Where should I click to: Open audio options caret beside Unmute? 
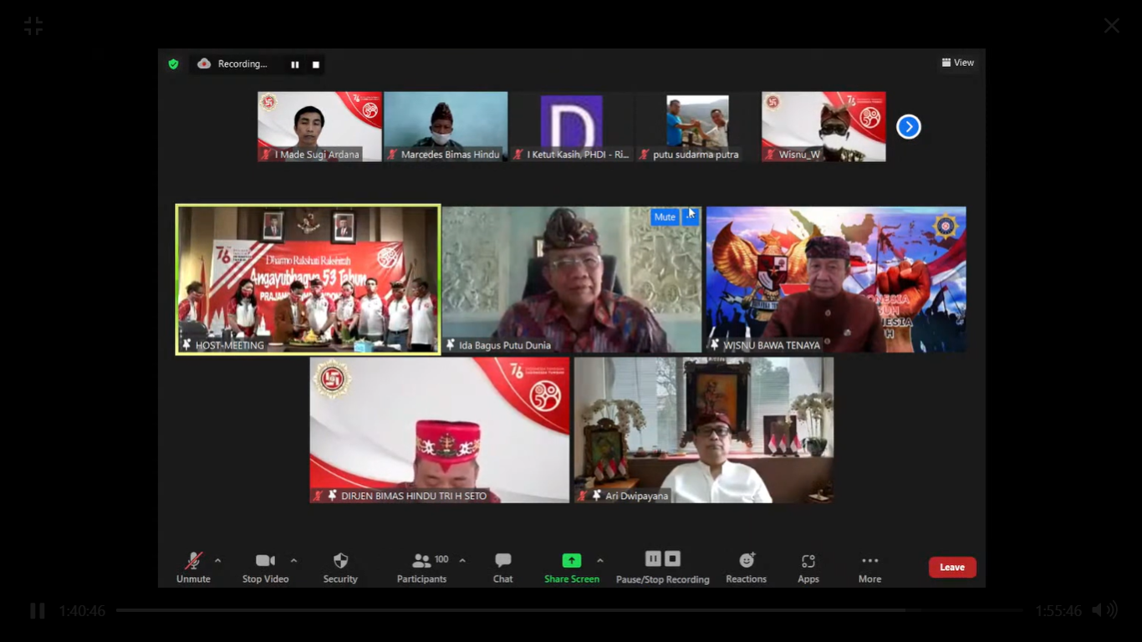(x=218, y=561)
